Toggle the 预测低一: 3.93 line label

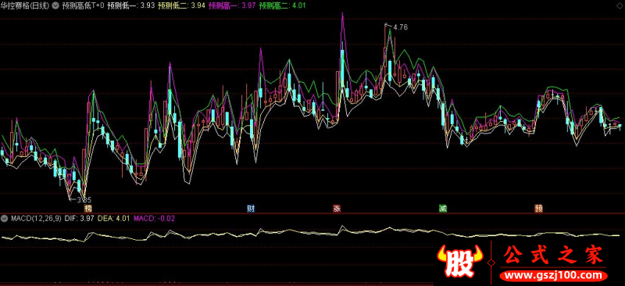click(x=131, y=6)
